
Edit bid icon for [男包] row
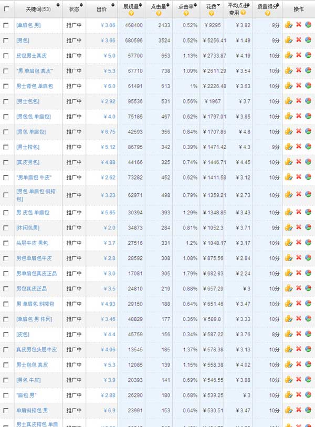289,40
